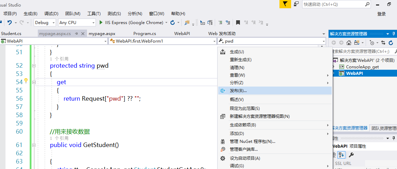The width and height of the screenshot is (397, 169).
Task: Open the 查看(W) submenu
Action: [x=275, y=75]
